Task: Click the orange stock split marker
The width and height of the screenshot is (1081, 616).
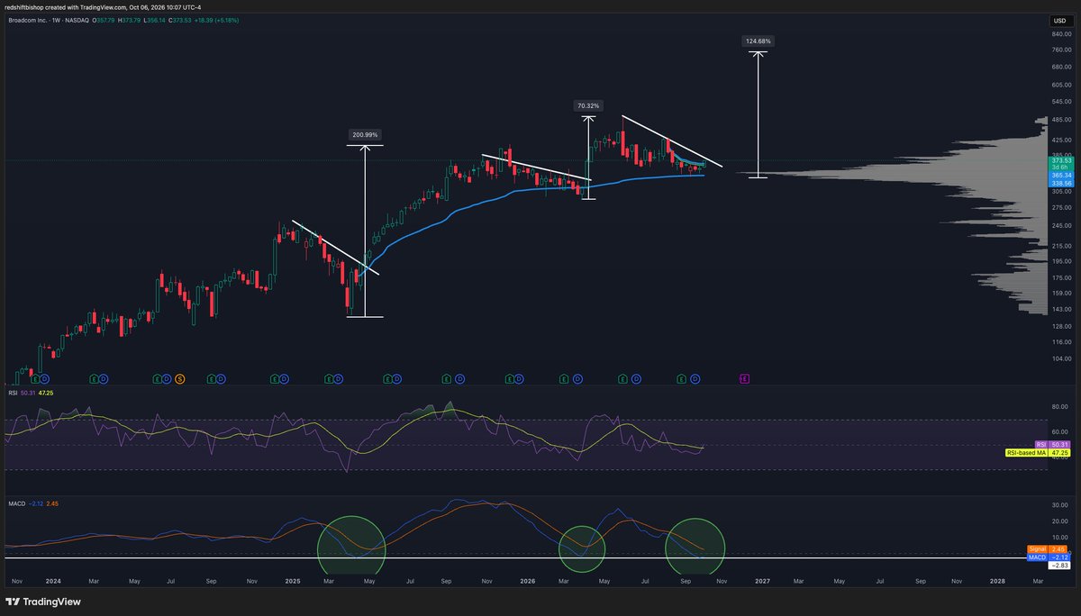Action: click(x=180, y=378)
